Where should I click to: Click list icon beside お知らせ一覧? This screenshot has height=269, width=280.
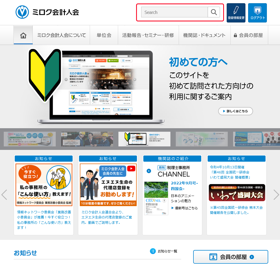153,251
